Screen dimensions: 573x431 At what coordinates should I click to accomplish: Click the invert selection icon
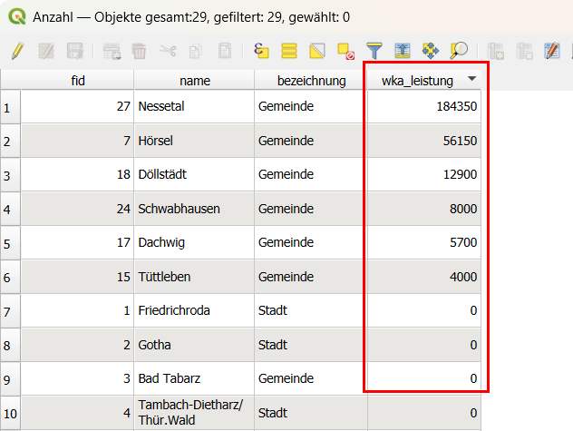317,51
